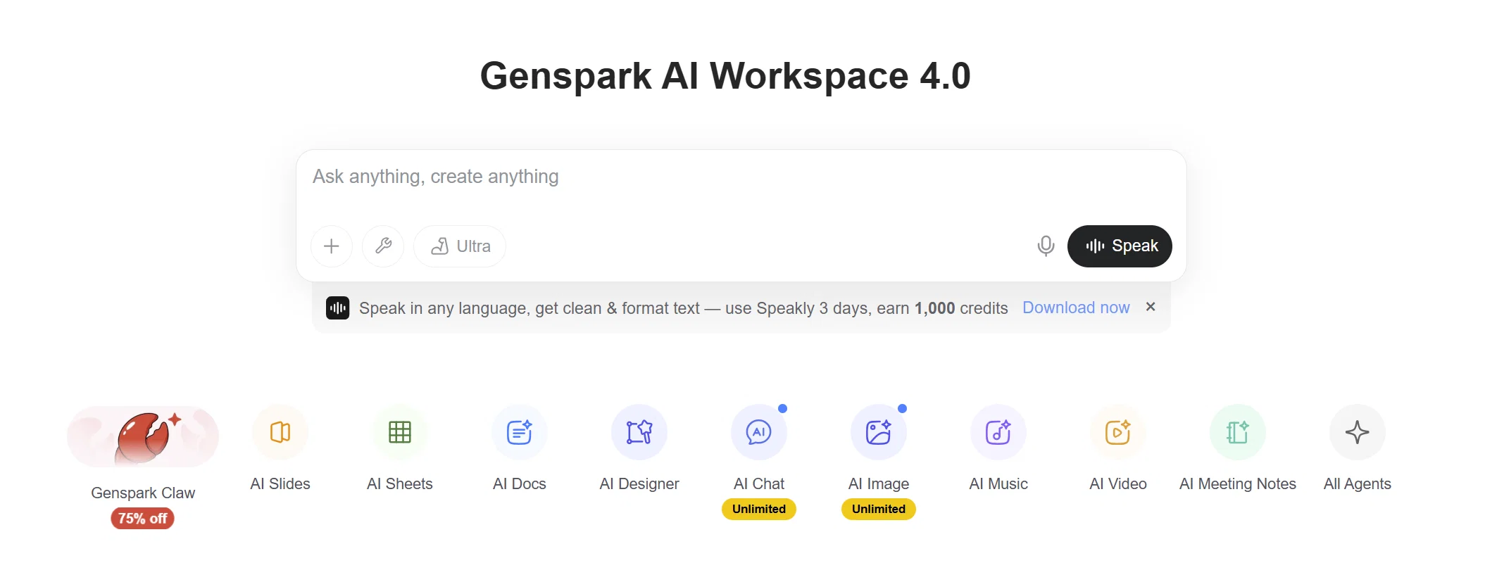Open the Genspark Claw lobster icon
1485x582 pixels.
[143, 436]
